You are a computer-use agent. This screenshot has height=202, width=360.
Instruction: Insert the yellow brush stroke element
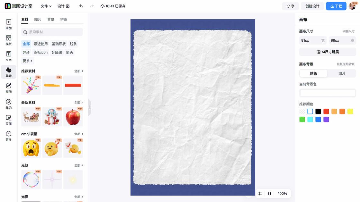click(x=52, y=85)
